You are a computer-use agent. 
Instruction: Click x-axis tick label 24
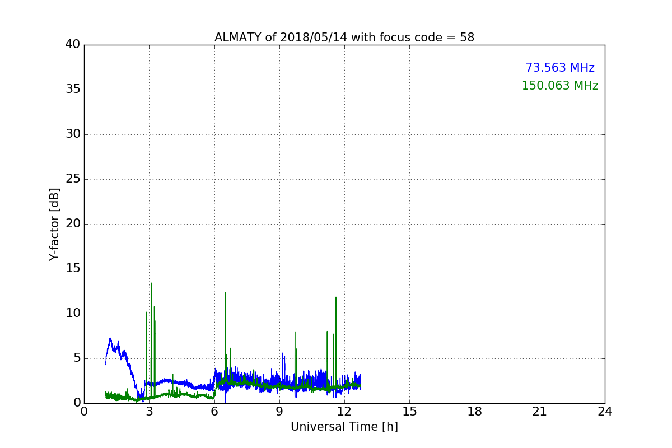coord(605,412)
